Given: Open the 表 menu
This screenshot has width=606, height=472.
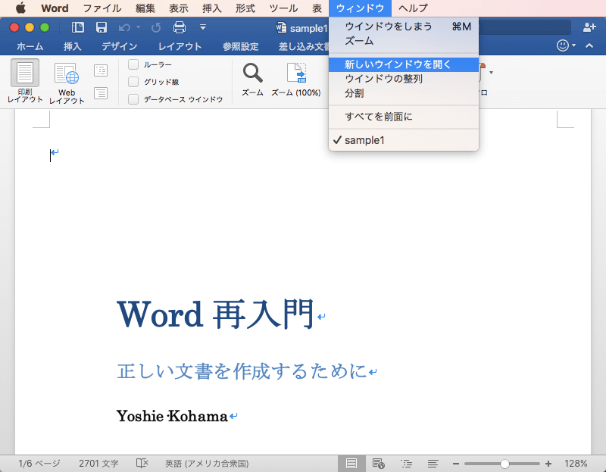Looking at the screenshot, I should click(317, 8).
